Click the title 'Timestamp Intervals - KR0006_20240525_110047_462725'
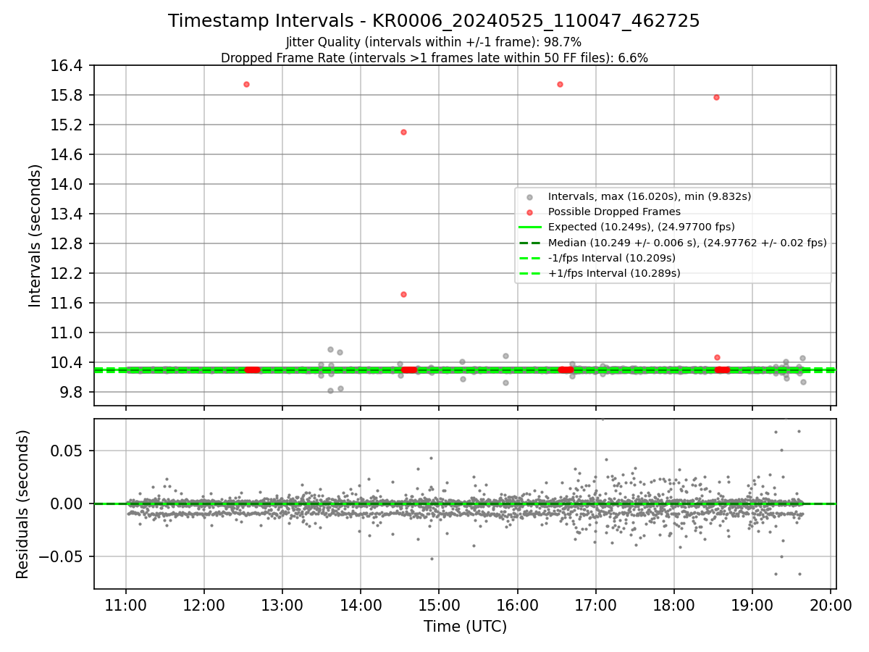869x652 pixels. 434,21
